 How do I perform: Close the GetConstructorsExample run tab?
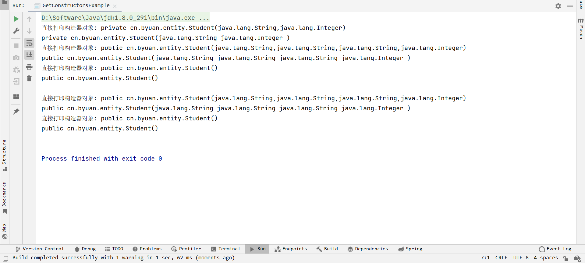pyautogui.click(x=115, y=6)
